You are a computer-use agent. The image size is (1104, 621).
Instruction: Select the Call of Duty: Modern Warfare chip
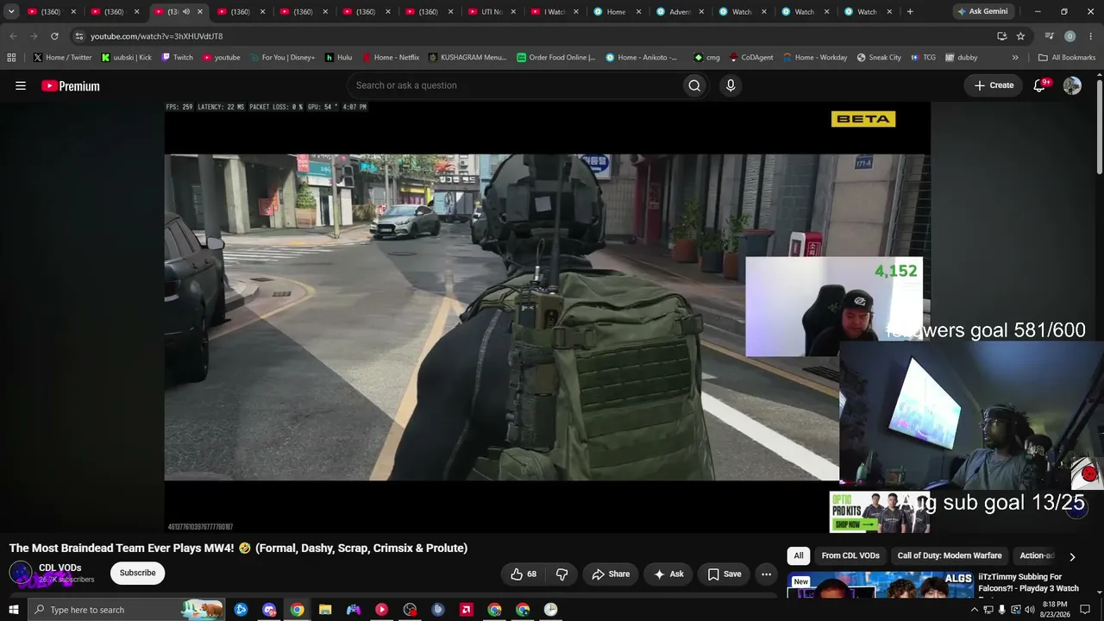[950, 556]
